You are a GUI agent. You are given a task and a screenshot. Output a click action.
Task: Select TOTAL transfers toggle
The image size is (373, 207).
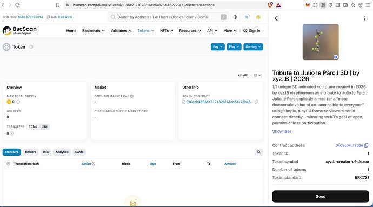click(33, 126)
